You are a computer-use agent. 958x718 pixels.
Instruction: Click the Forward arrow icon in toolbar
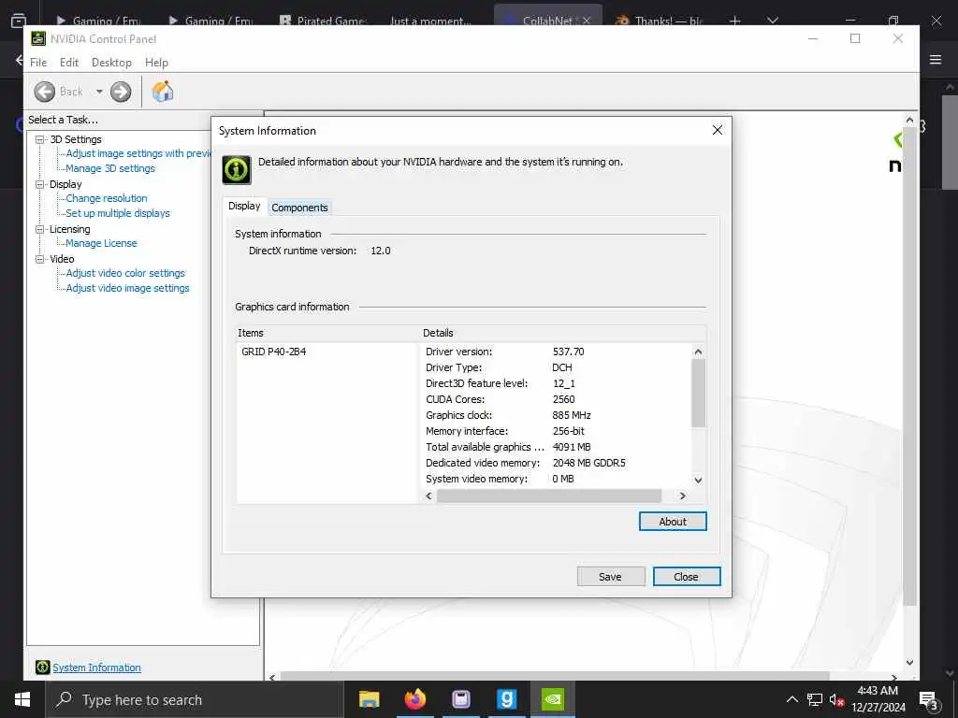tap(121, 92)
